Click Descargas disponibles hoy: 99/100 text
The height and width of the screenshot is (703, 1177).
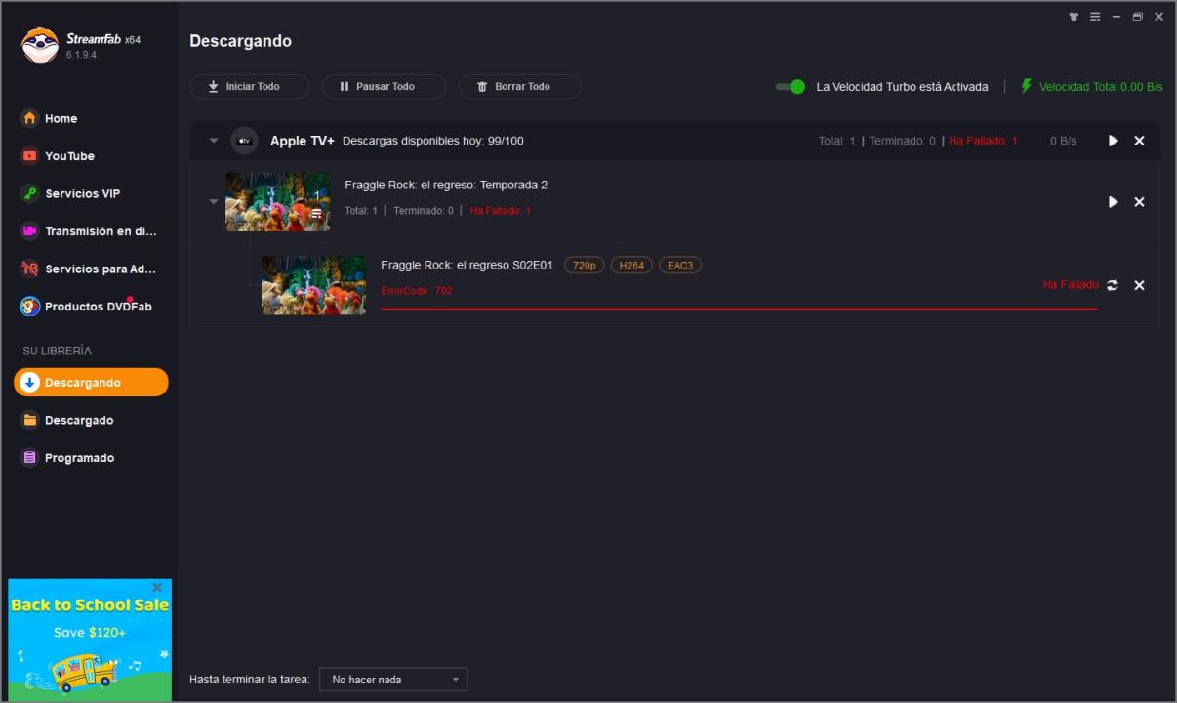tap(433, 141)
